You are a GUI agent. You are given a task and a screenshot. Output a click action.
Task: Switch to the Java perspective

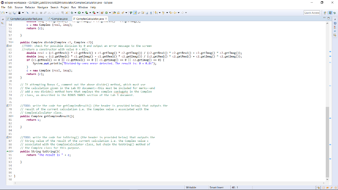coord(330,13)
